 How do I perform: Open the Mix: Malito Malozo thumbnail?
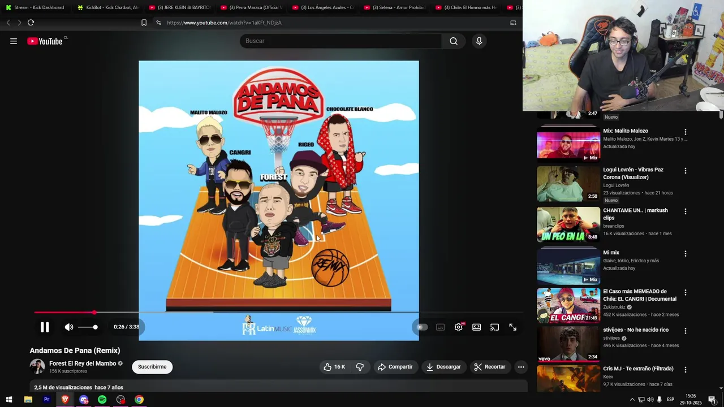pos(568,145)
